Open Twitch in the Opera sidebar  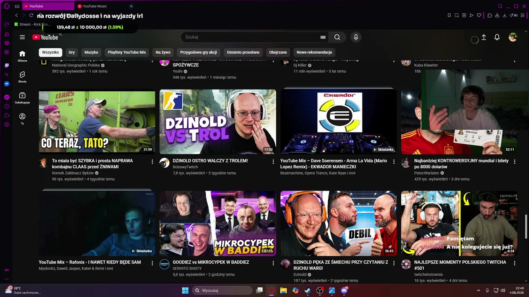(7, 66)
